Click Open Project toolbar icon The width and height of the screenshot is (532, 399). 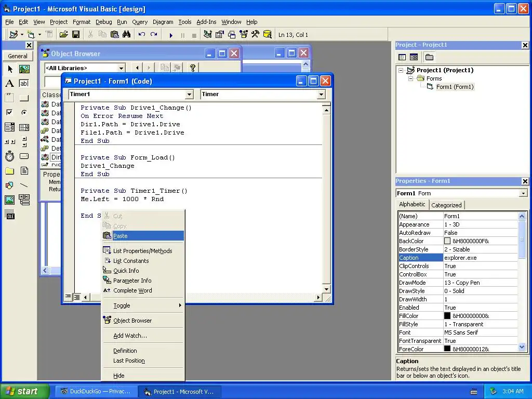pyautogui.click(x=64, y=35)
